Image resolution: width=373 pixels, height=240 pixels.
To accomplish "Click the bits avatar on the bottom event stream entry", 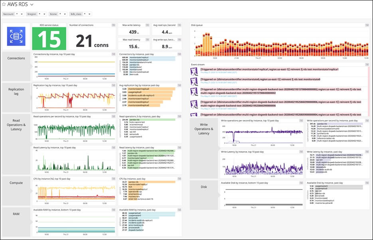I will [195, 115].
